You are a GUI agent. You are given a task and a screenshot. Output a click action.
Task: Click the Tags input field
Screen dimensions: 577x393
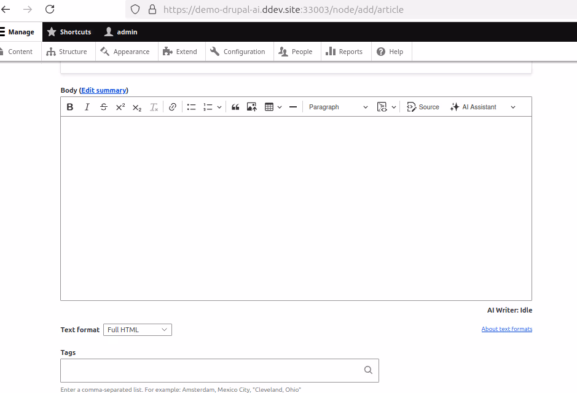220,370
